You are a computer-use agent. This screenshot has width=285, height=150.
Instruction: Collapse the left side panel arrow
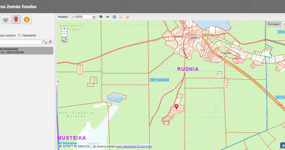57,82
